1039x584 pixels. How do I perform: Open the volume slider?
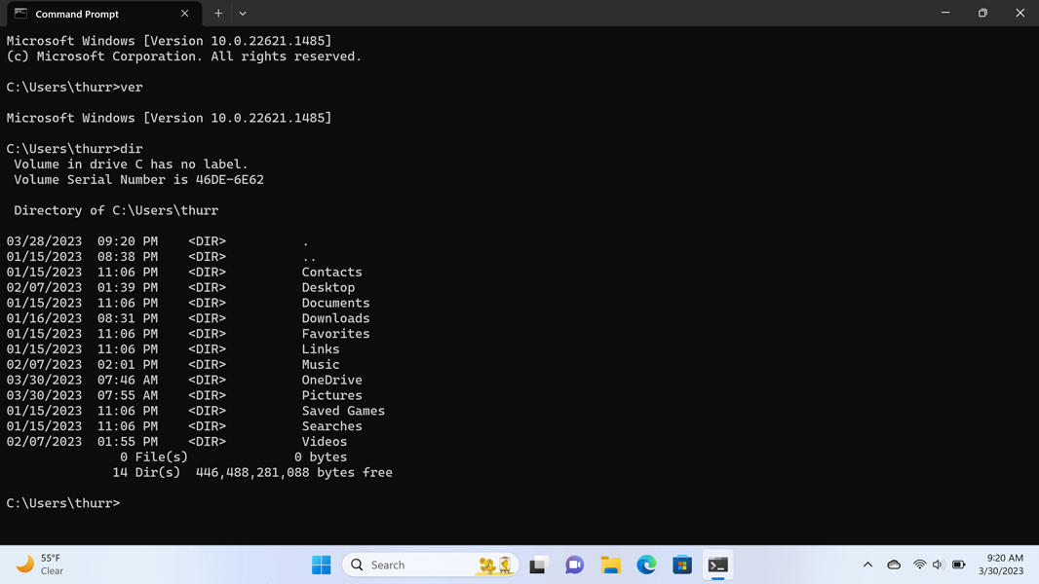point(938,565)
